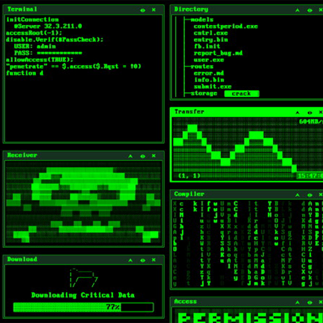This screenshot has width=323, height=323.
Task: Collapse the models folder in Directory
Action: click(202, 19)
